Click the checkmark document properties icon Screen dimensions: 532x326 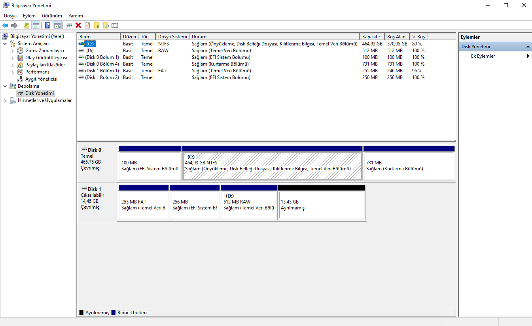[x=87, y=26]
